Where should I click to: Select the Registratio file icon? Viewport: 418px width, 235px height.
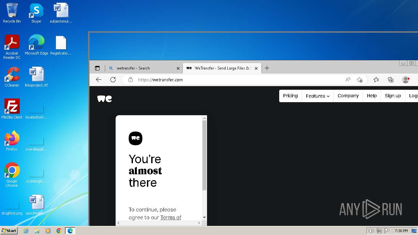(61, 45)
